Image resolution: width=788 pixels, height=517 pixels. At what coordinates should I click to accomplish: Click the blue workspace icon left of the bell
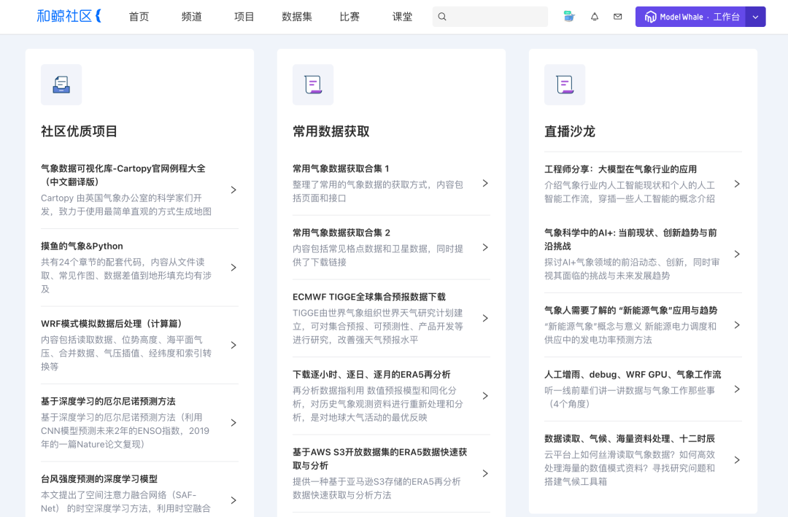pyautogui.click(x=568, y=16)
